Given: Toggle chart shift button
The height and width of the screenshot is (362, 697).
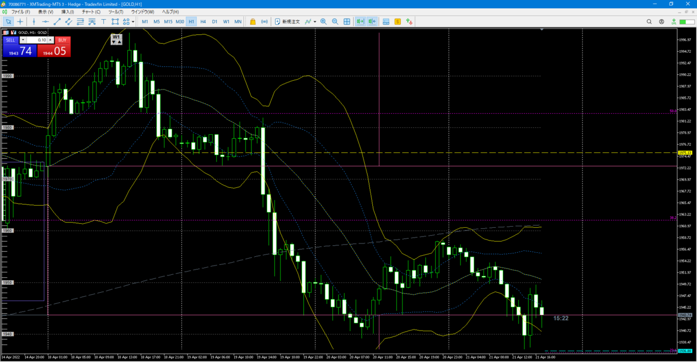Looking at the screenshot, I should [x=372, y=21].
